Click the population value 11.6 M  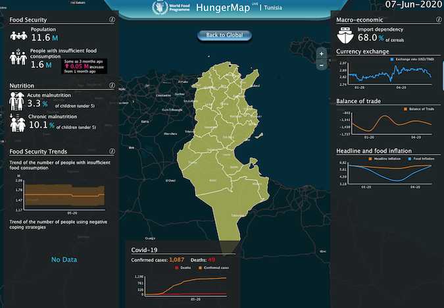click(45, 38)
